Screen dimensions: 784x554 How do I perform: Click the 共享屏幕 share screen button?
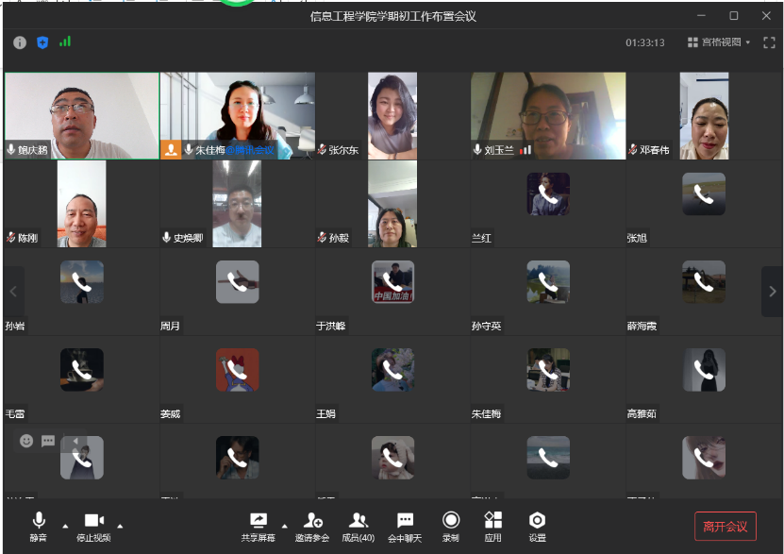(x=258, y=527)
